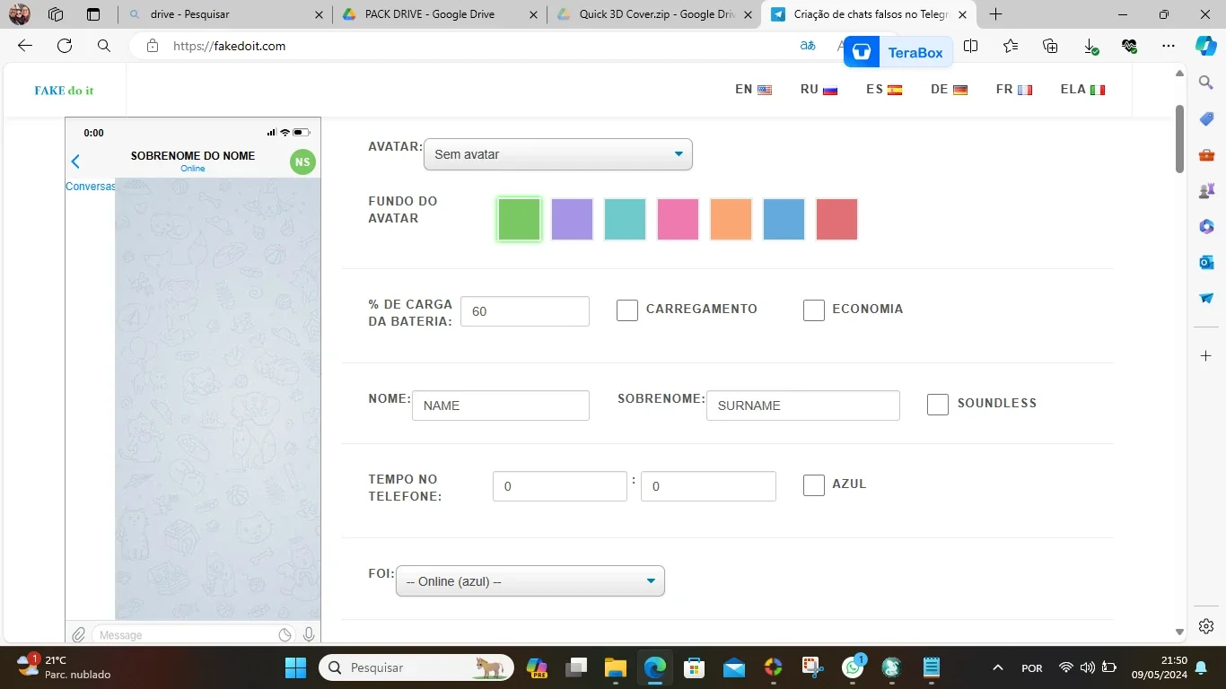Open the split screen icon

point(970,46)
